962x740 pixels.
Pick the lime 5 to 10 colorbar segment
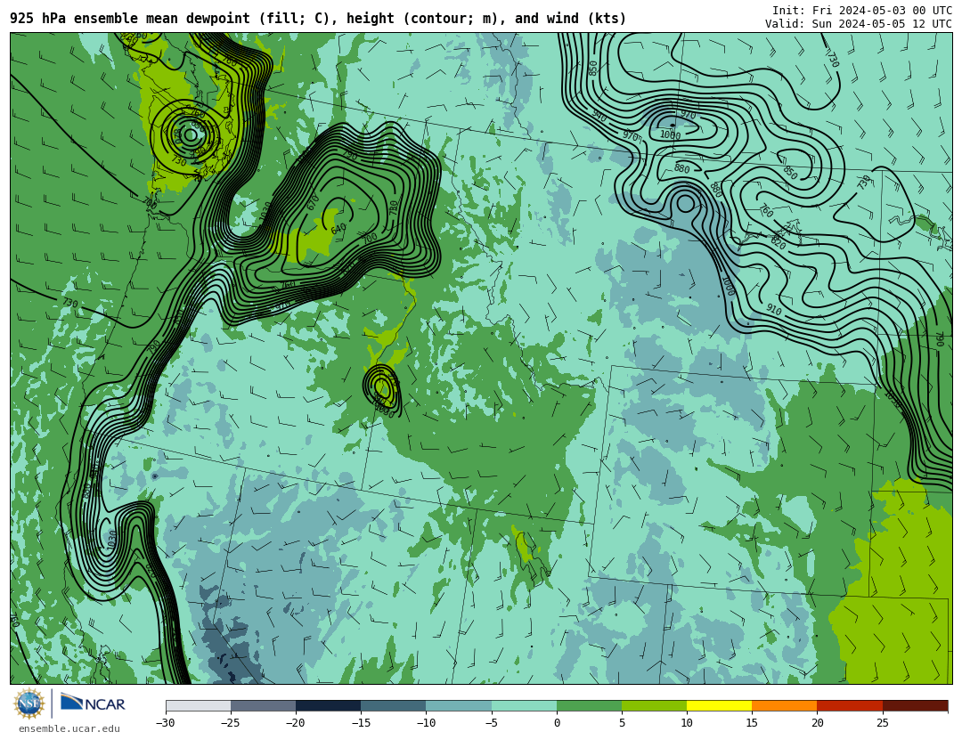[x=654, y=705]
